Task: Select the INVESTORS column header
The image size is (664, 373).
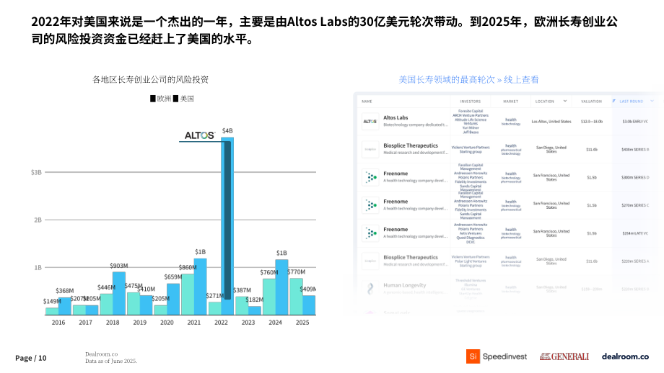Action: (471, 102)
